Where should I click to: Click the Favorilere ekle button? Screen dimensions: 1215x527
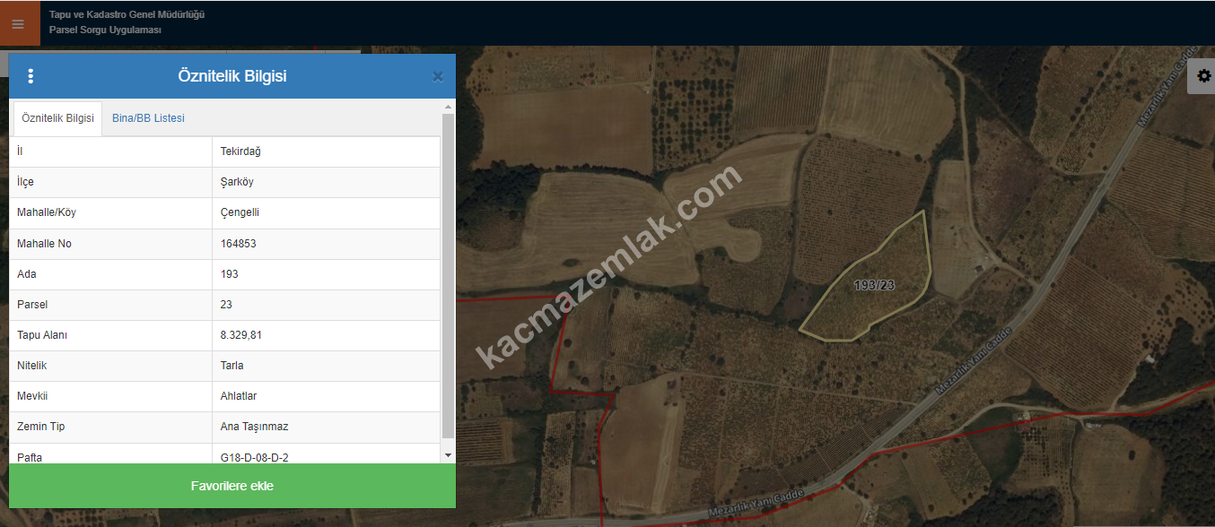tap(232, 486)
